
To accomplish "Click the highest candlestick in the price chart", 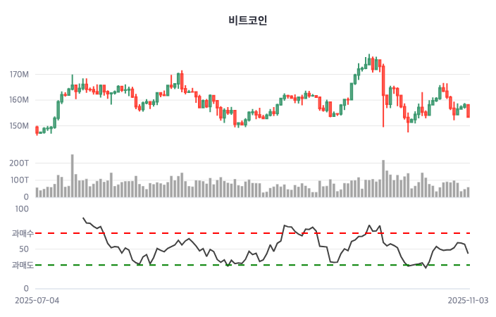I will click(x=368, y=61).
